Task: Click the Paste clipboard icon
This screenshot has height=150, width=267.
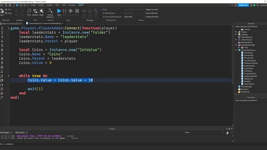Action: [x=2, y=11]
